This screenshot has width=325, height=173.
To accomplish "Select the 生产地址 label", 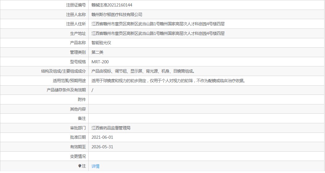I will pyautogui.click(x=78, y=33).
